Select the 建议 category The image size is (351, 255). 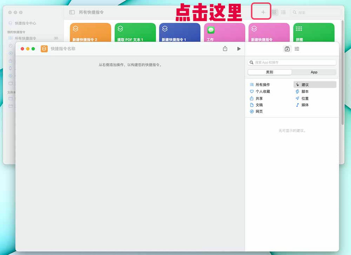click(315, 85)
